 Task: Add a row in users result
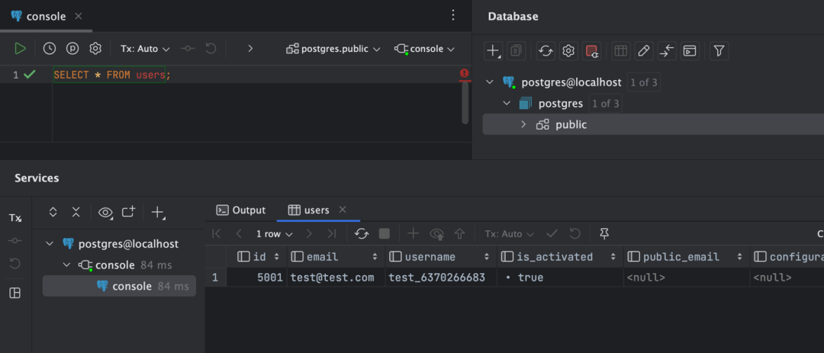coord(414,234)
